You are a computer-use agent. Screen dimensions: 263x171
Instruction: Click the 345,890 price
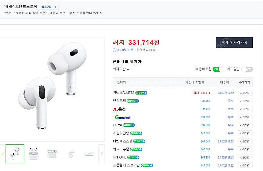(x=205, y=158)
